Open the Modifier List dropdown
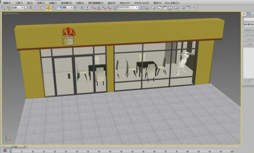254x153 pixels. point(248,24)
